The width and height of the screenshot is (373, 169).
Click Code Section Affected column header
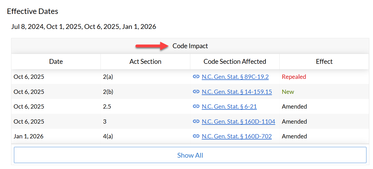[x=235, y=62]
